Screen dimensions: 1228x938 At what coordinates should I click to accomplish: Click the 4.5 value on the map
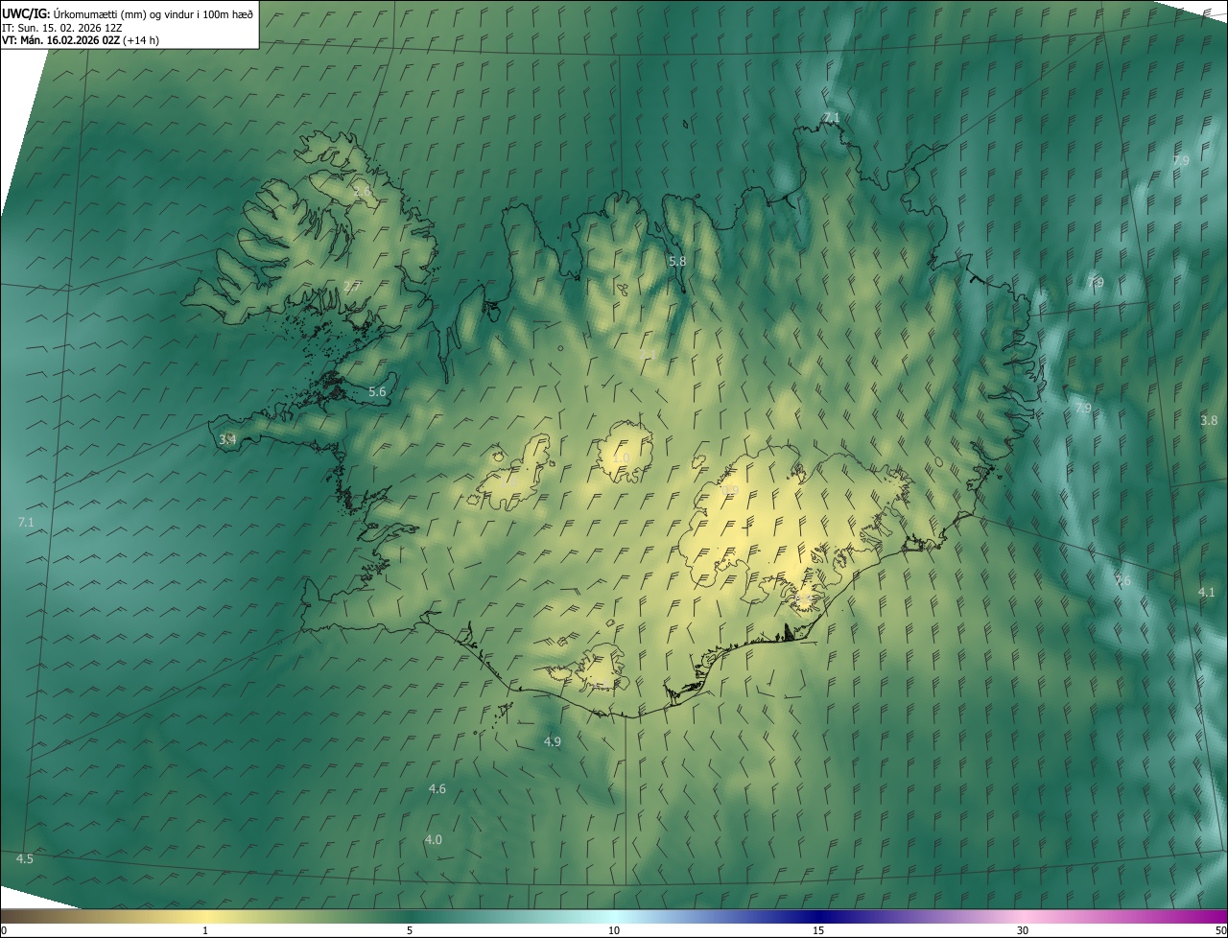(x=24, y=858)
